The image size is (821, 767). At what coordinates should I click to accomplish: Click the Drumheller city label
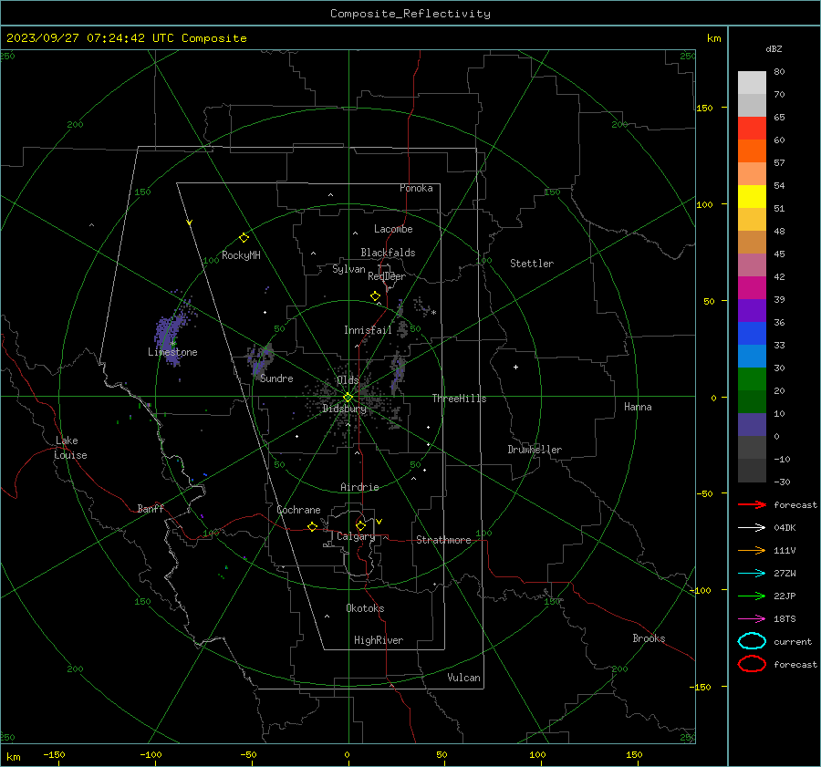[535, 450]
